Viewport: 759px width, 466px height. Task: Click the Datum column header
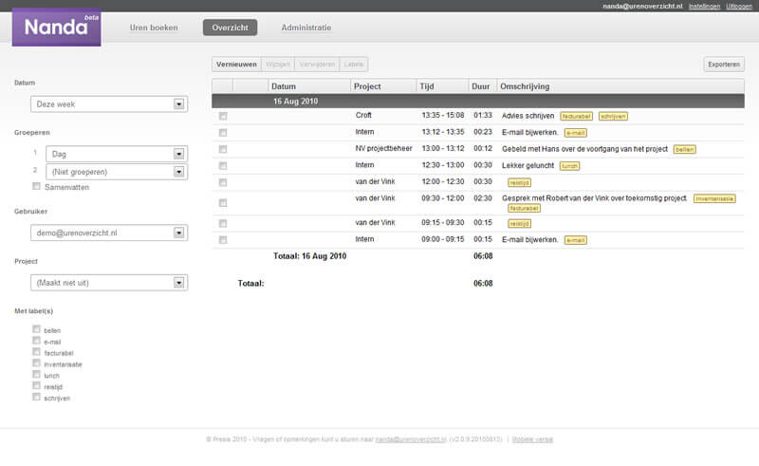(309, 86)
